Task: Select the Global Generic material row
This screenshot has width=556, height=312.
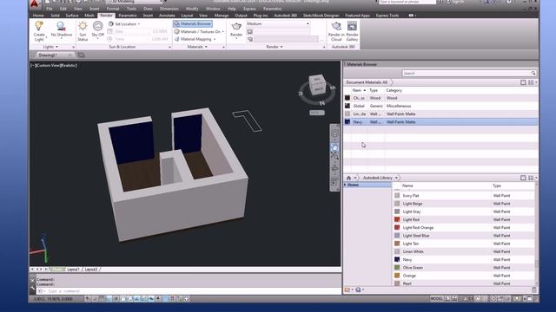Action: point(440,106)
